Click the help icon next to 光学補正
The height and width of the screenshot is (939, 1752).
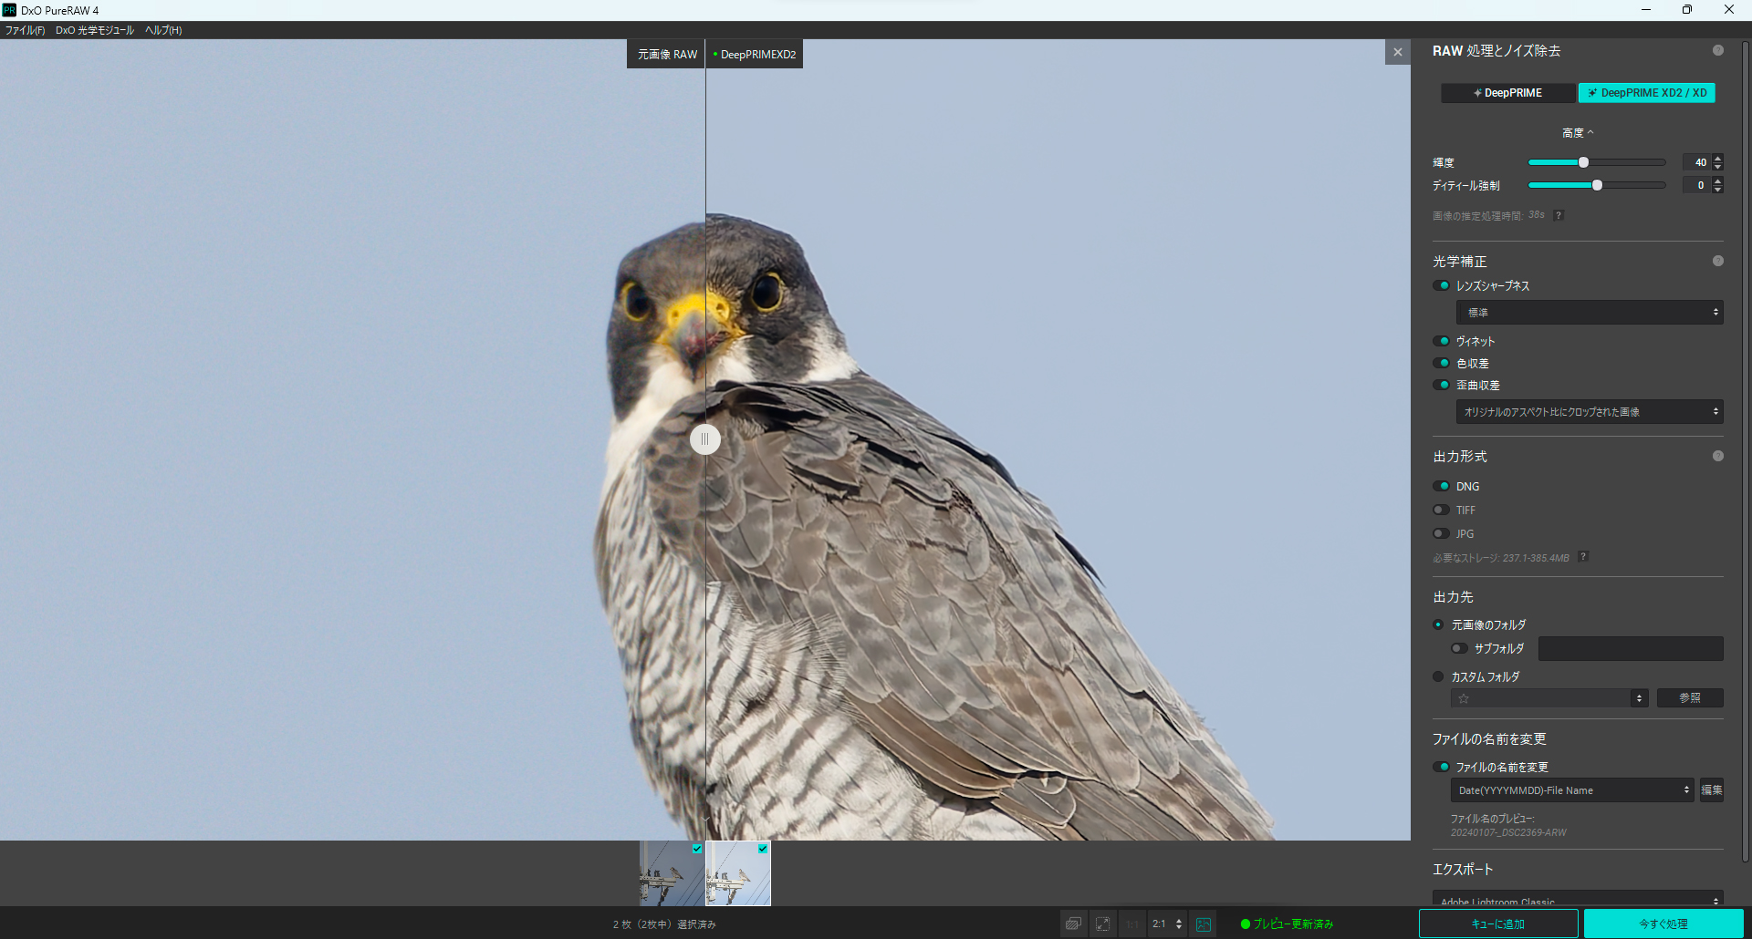1717,262
